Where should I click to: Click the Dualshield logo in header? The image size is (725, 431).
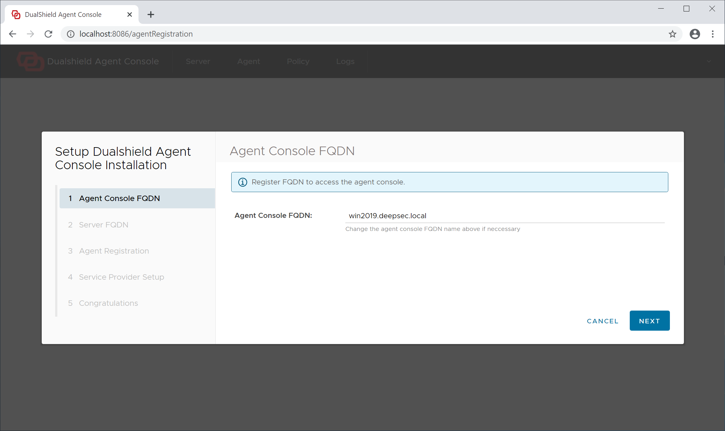coord(30,61)
